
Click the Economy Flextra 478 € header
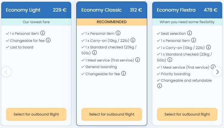tap(187, 10)
